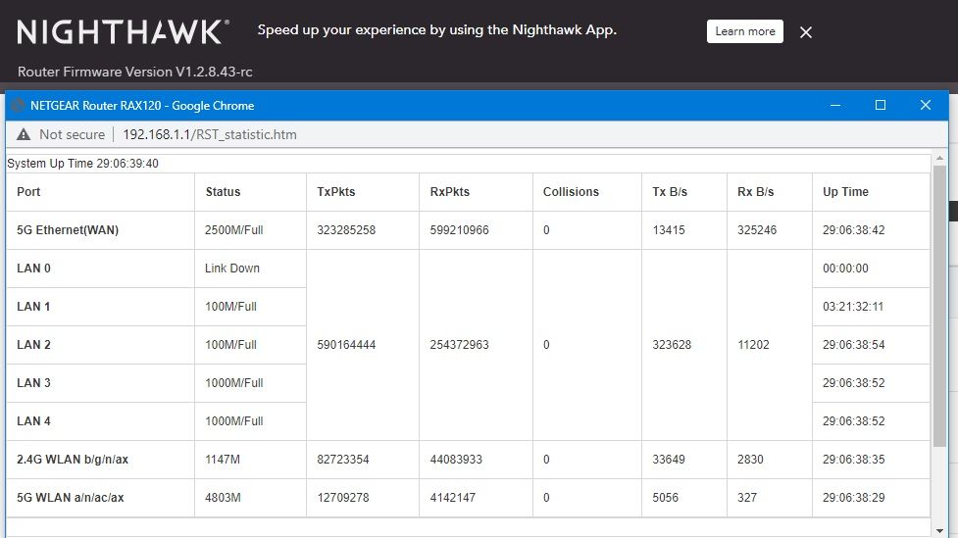Viewport: 958px width, 538px height.
Task: Click the scrollbar up arrow
Action: pyautogui.click(x=939, y=158)
